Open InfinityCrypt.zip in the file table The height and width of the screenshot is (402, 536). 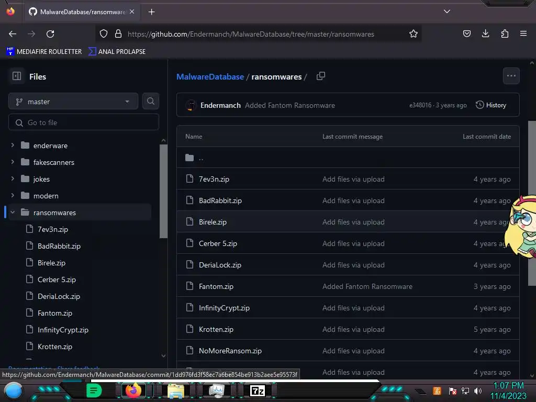224,308
